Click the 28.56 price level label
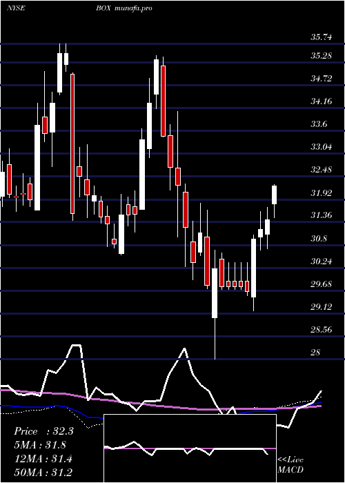Viewport: 345px width, 483px height. [x=322, y=329]
